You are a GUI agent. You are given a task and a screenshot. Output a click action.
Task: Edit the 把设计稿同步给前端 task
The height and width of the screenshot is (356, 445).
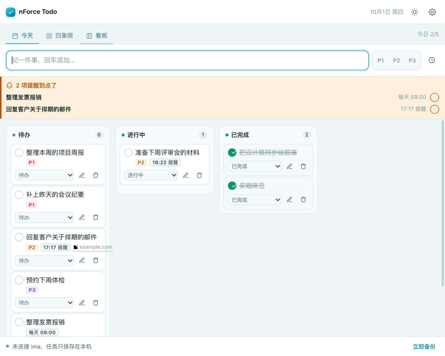pyautogui.click(x=290, y=166)
